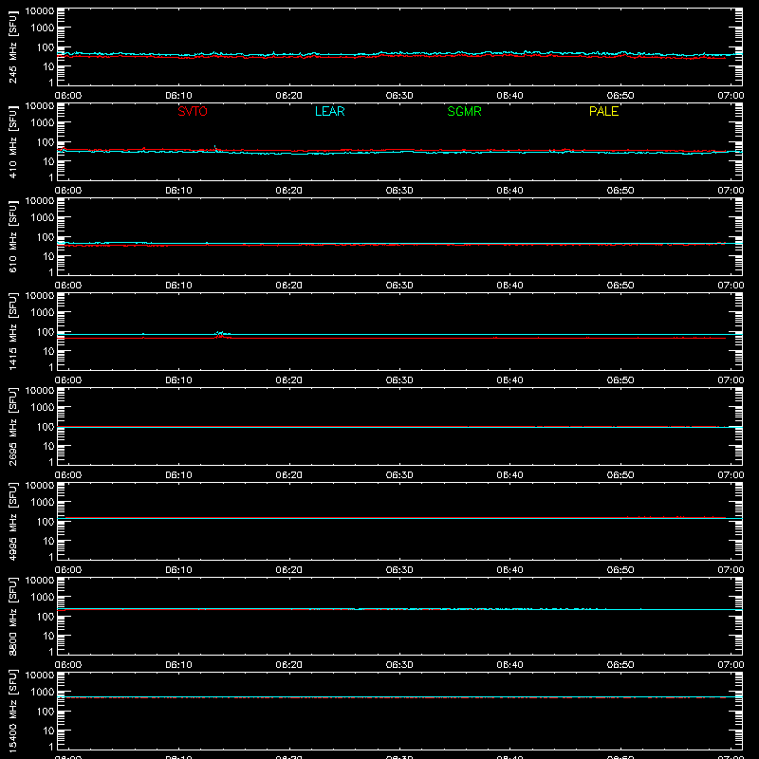Click the 06:30 tick under the 245 MHz plot
759x759 pixels.
399,96
